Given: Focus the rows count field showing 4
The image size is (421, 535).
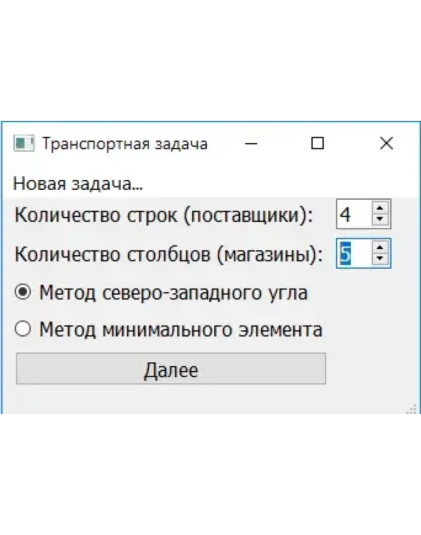Looking at the screenshot, I should pyautogui.click(x=353, y=214).
